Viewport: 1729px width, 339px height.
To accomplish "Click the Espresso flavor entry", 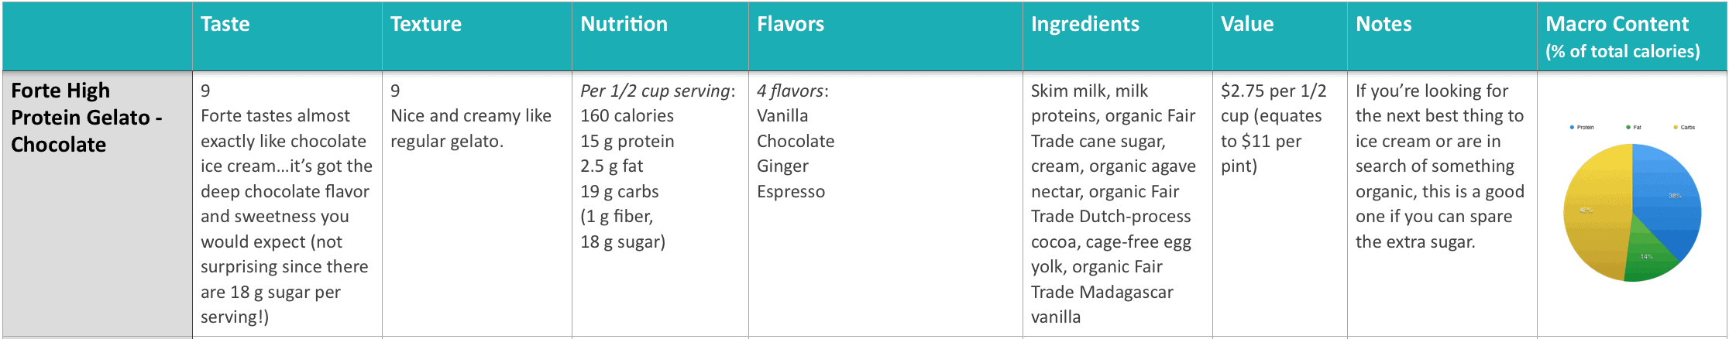I will coord(791,192).
